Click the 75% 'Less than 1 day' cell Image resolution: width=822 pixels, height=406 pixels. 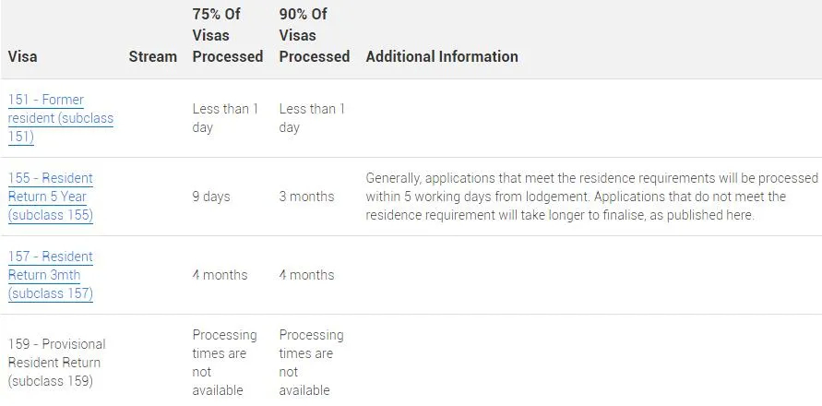pos(225,118)
